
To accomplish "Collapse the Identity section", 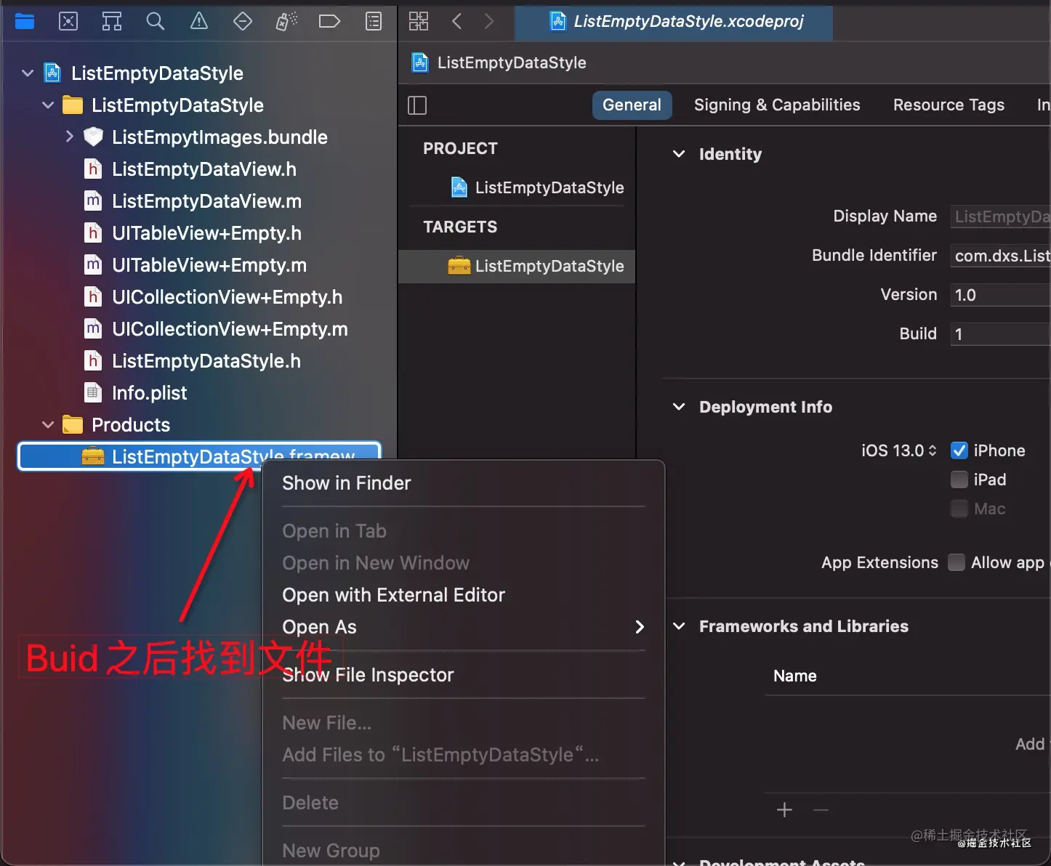I will [679, 154].
